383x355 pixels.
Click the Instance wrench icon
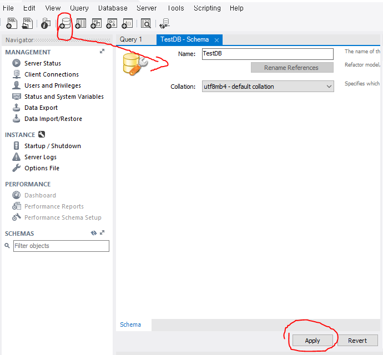[42, 134]
